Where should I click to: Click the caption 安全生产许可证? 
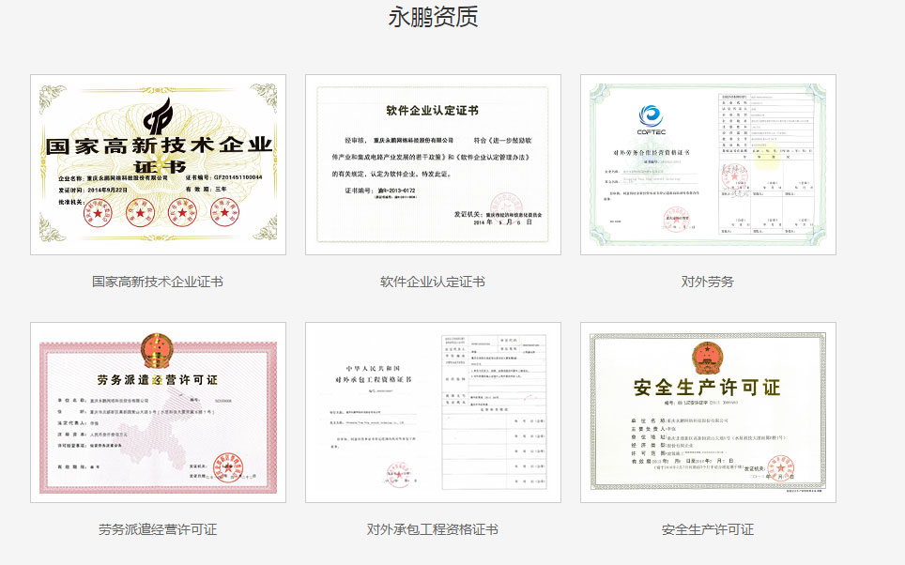(x=708, y=529)
